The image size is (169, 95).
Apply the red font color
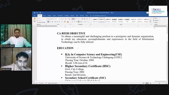[68, 22]
